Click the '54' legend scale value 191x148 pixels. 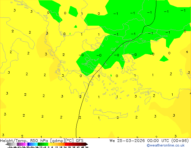click(x=87, y=147)
